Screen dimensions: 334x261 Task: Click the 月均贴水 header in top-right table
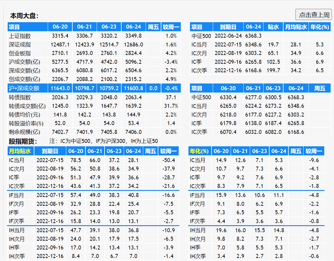[296, 27]
